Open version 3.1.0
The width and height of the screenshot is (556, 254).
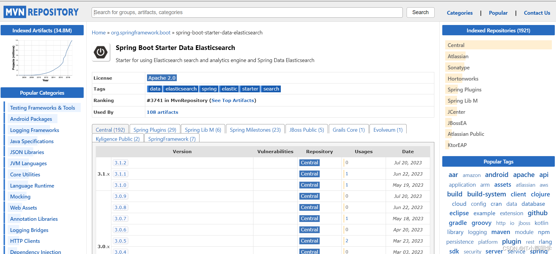tap(120, 185)
